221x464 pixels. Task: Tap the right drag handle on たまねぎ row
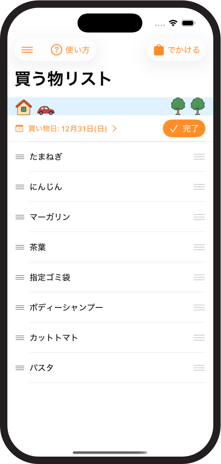pyautogui.click(x=199, y=157)
